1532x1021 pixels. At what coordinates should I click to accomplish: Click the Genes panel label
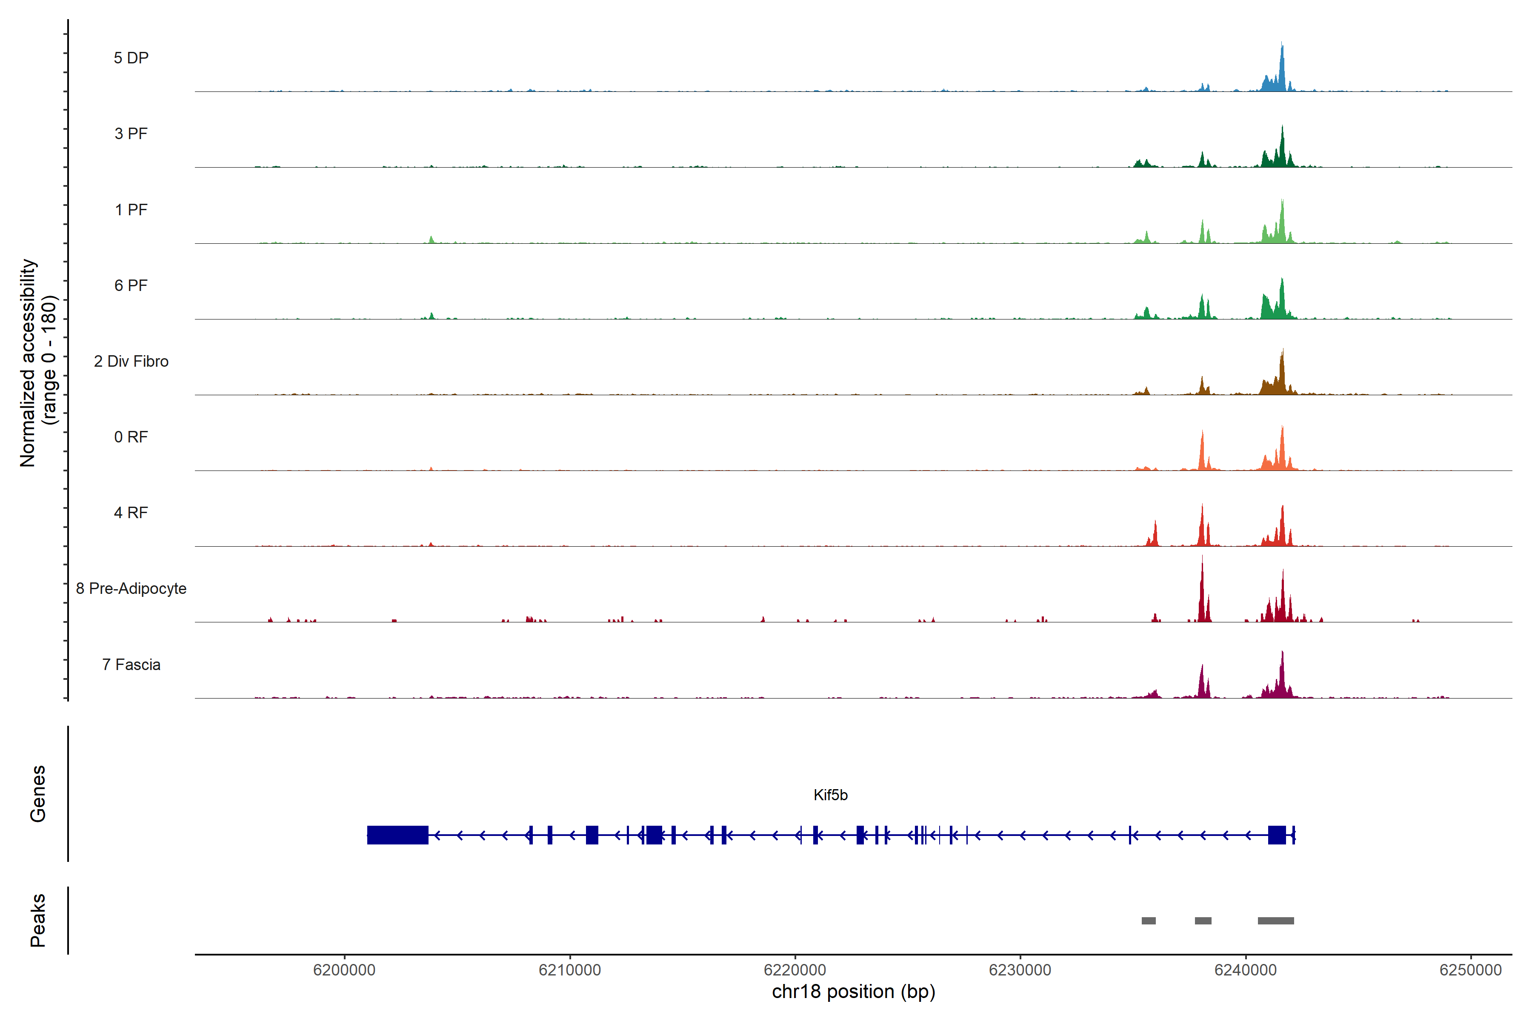tap(38, 794)
